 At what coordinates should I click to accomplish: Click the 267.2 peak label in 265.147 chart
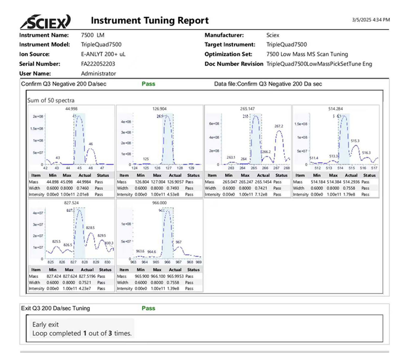pos(279,126)
